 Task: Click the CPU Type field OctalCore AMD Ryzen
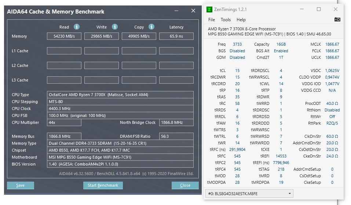pos(120,95)
